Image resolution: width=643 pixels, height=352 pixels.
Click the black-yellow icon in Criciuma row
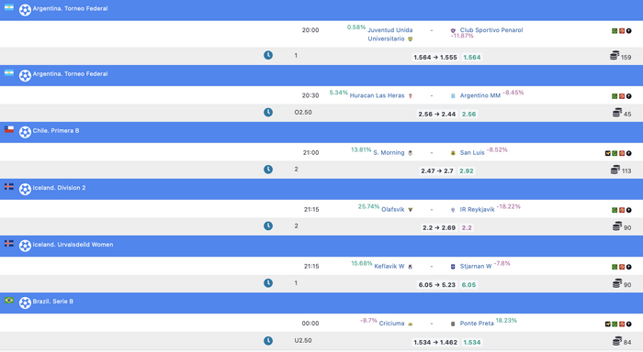click(608, 324)
